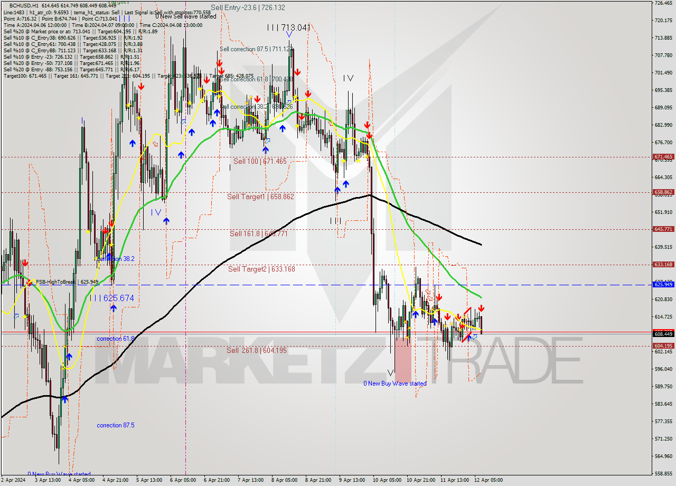Screen dimensions: 676x486
Task: Click the 'Sell %10 @ Entry -23' line
Action: (72, 57)
